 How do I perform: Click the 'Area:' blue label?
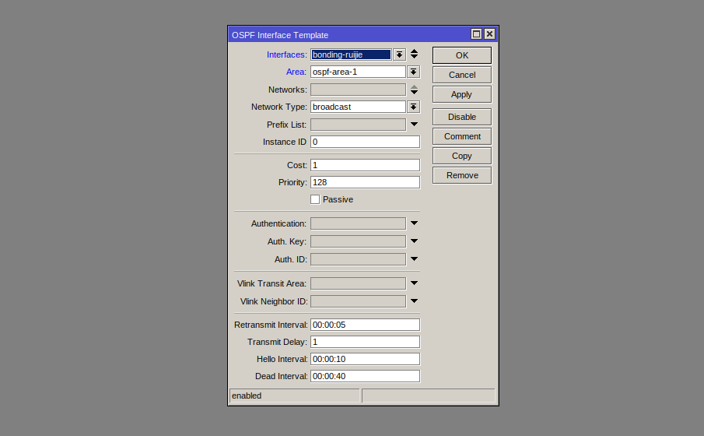(x=296, y=72)
